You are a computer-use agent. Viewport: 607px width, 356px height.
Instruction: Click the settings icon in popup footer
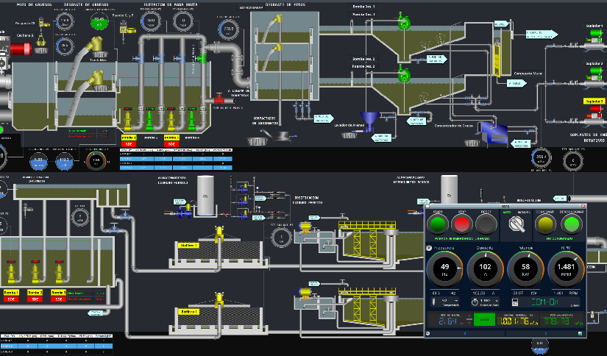click(427, 333)
